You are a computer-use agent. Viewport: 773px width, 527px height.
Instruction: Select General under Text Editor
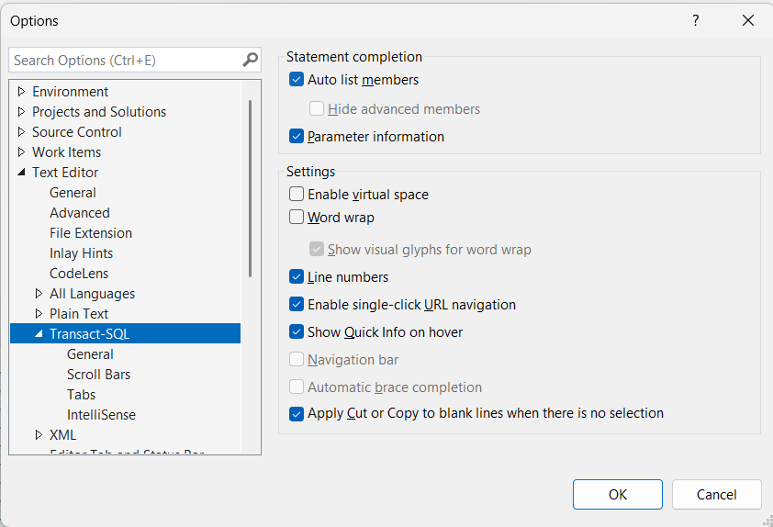pyautogui.click(x=73, y=193)
